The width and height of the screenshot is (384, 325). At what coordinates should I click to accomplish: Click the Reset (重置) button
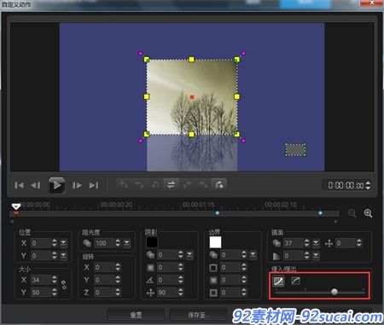click(x=136, y=315)
